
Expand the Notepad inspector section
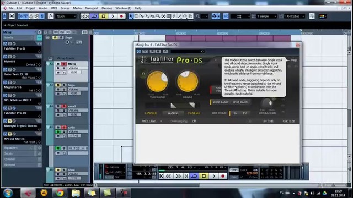22,164
